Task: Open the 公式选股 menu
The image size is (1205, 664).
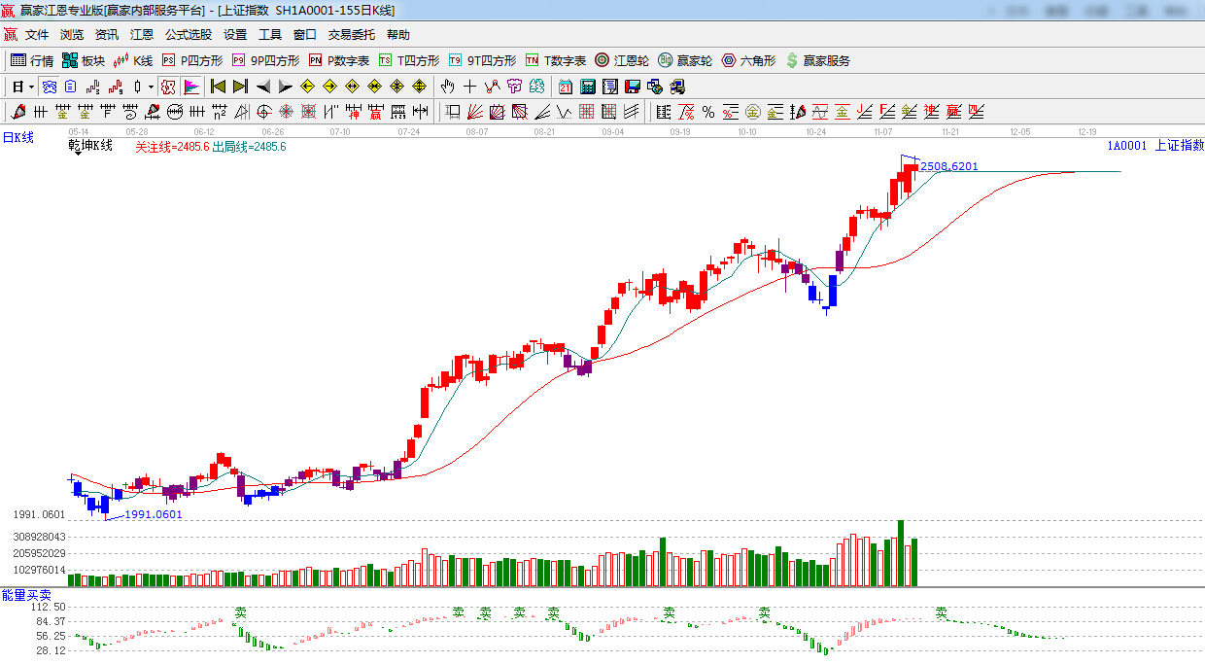Action: (x=188, y=34)
